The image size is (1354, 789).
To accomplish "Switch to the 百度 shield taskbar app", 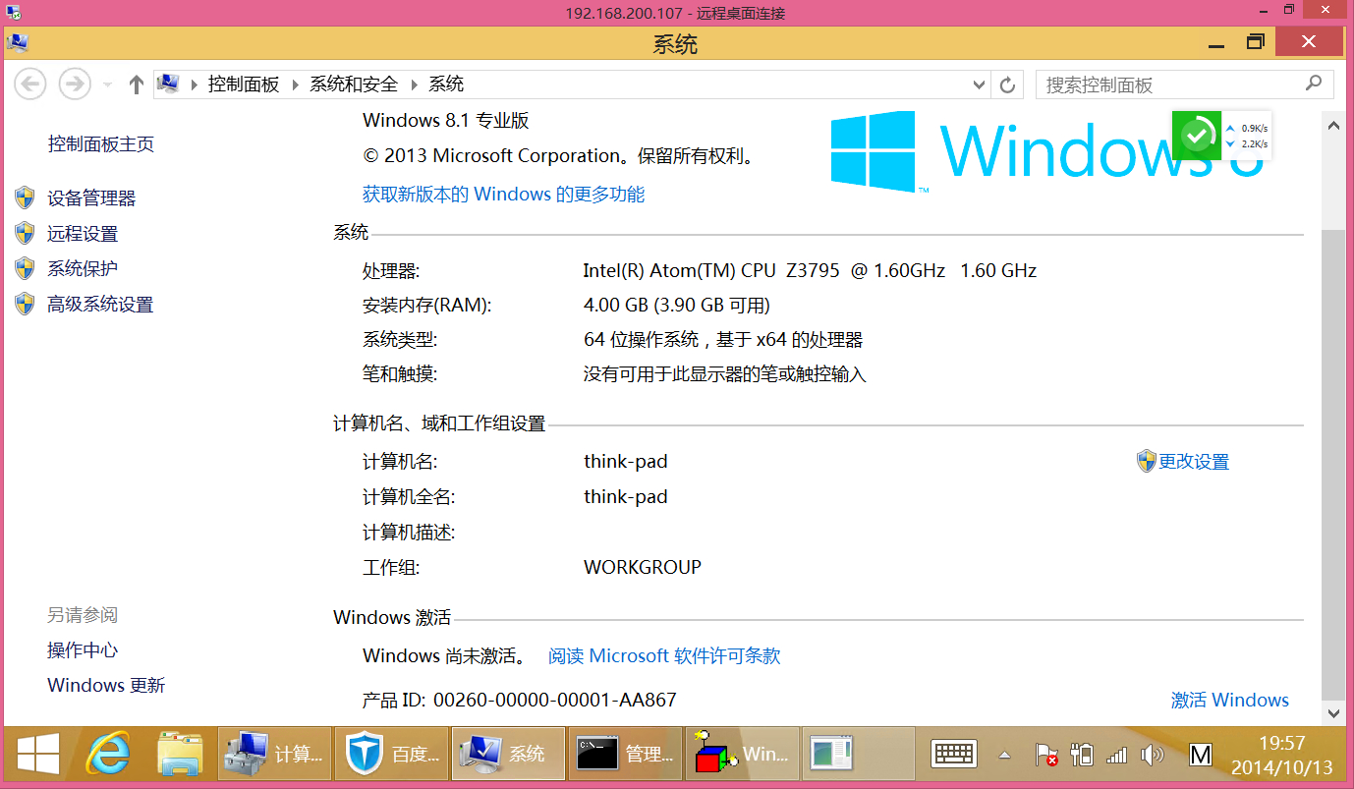I will 391,755.
